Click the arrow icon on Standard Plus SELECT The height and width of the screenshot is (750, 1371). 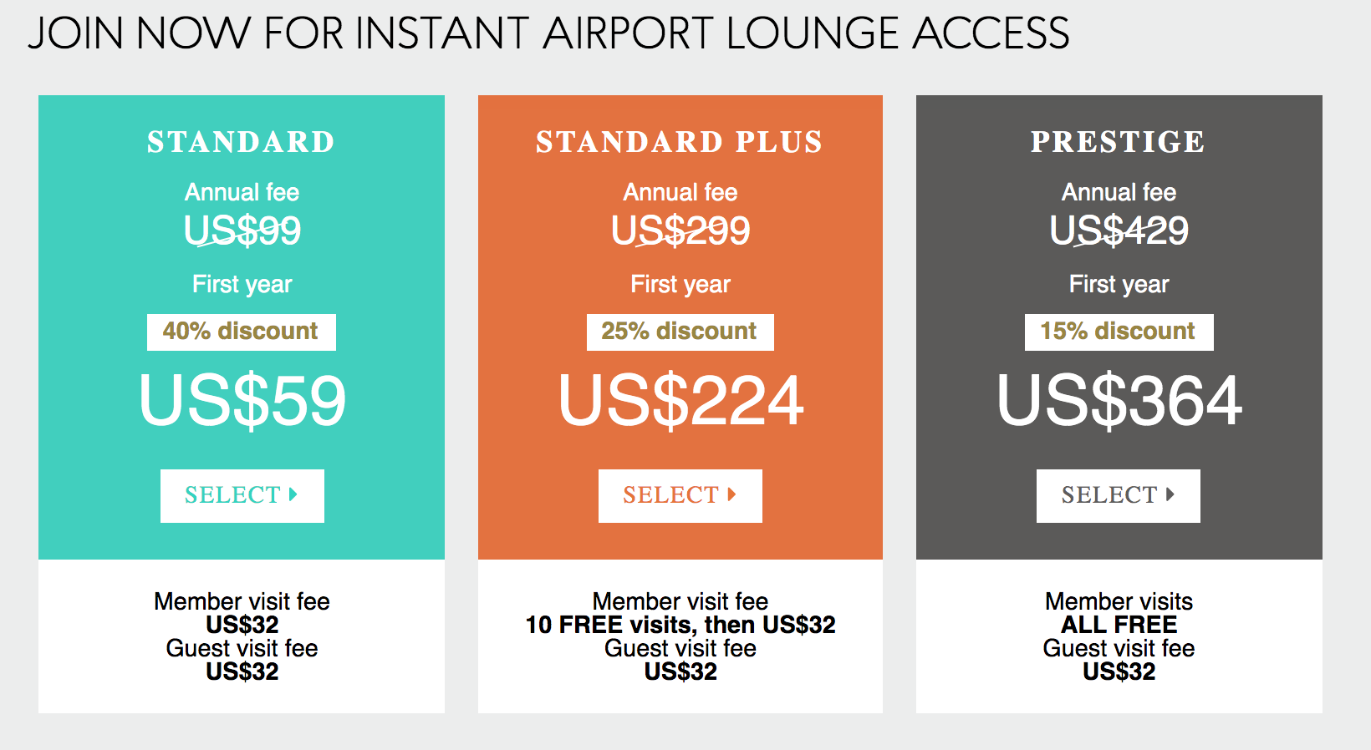pos(731,494)
